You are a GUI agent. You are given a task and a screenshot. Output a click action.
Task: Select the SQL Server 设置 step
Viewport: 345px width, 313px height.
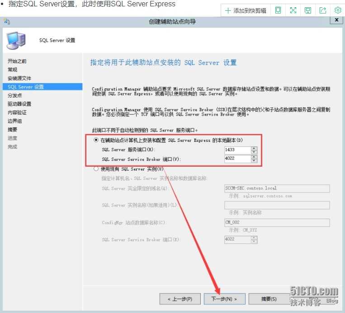[x=43, y=87]
